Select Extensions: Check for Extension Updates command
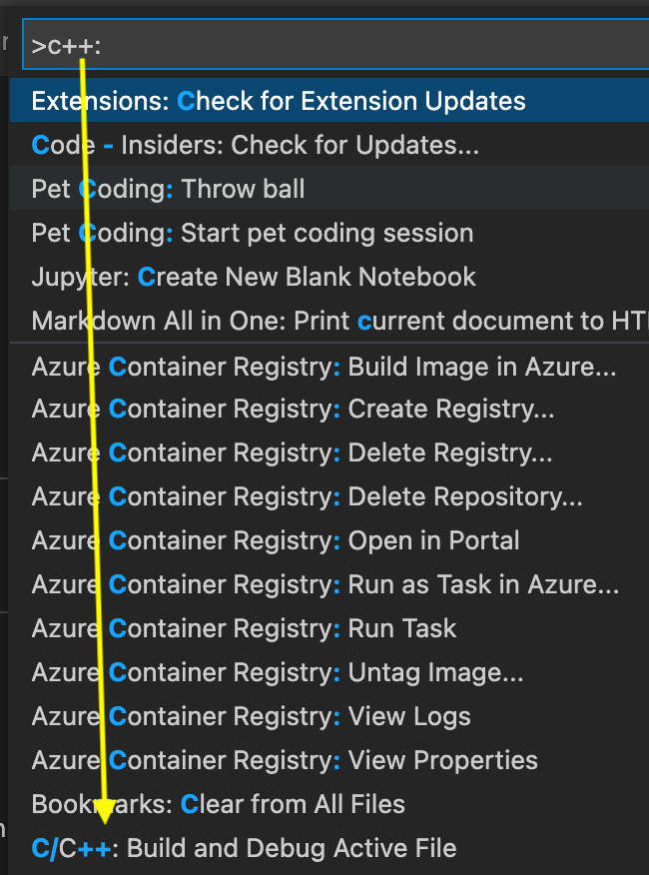Screen dimensions: 649x875 (x=276, y=101)
